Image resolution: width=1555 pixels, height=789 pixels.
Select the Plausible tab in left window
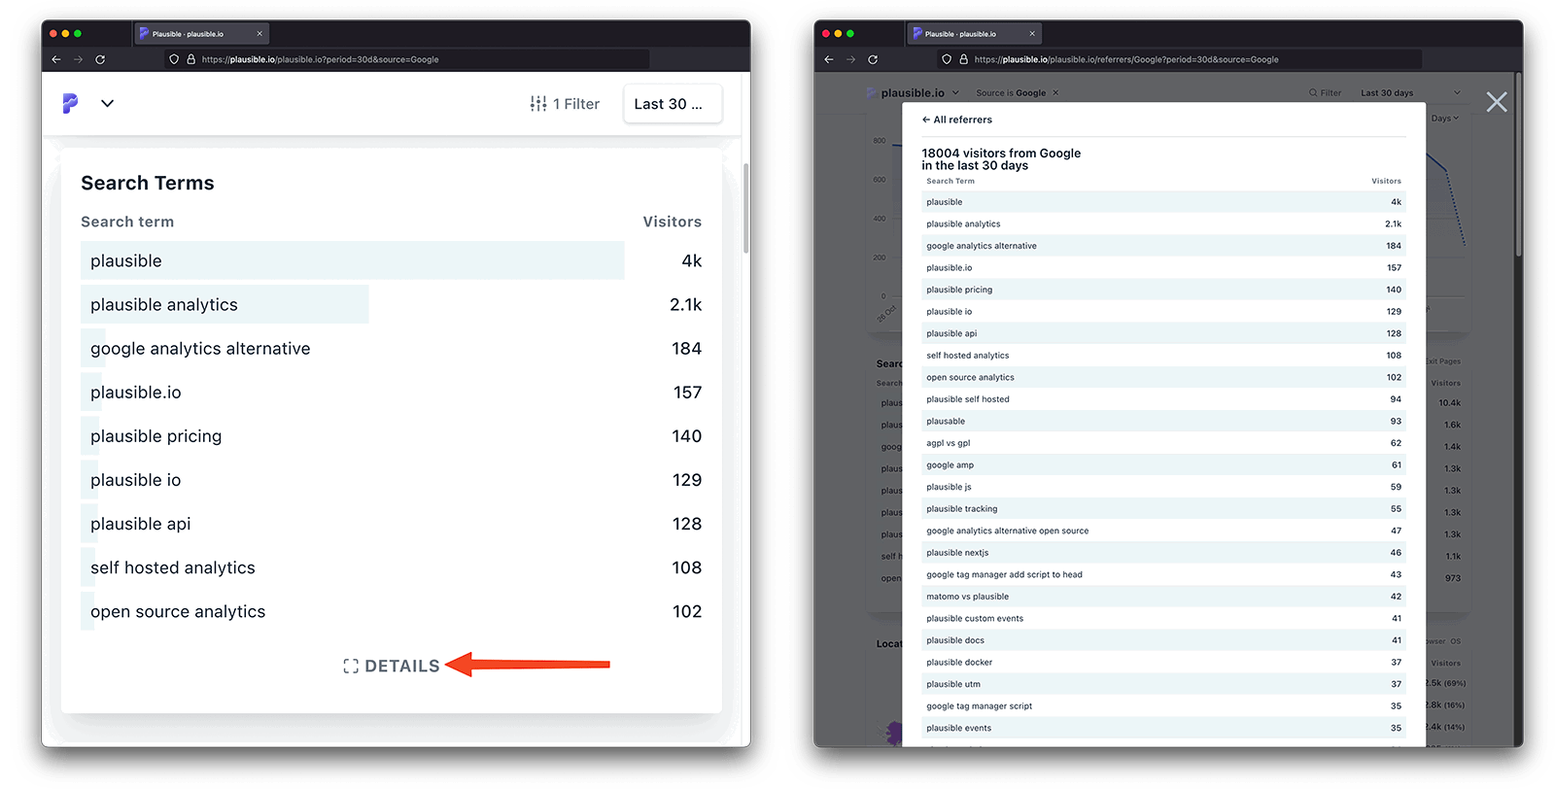click(200, 34)
